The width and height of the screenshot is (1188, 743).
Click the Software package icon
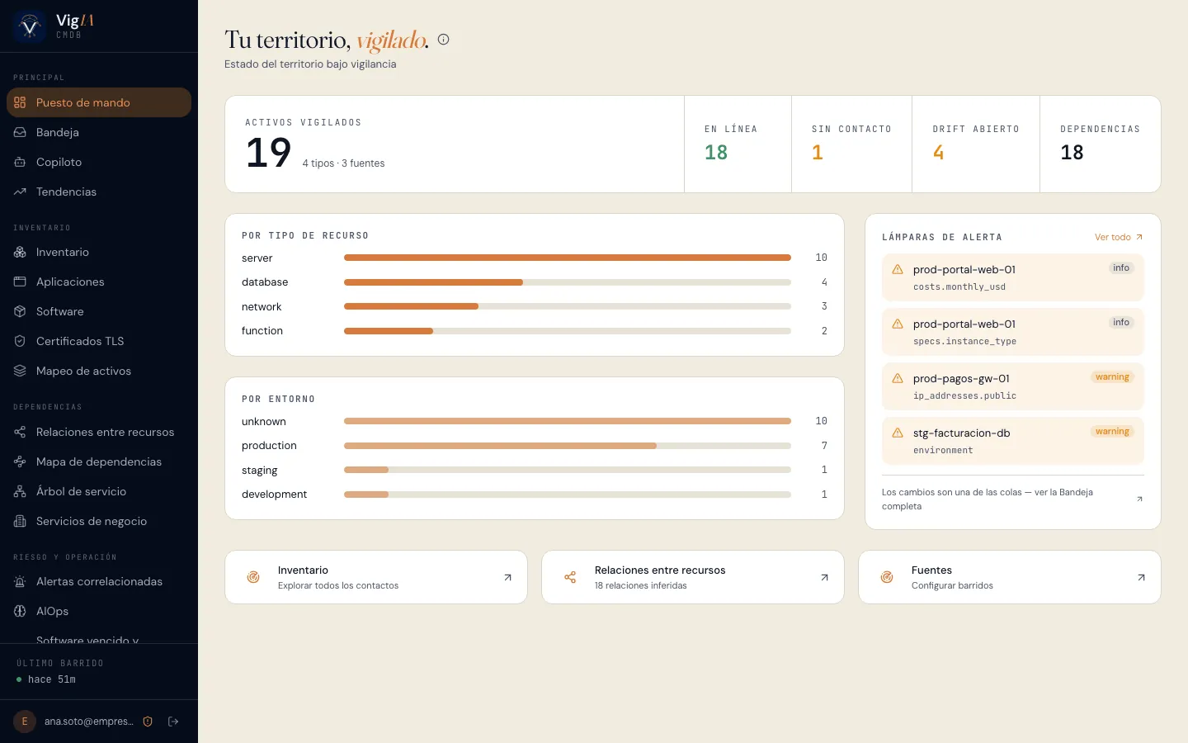(20, 311)
